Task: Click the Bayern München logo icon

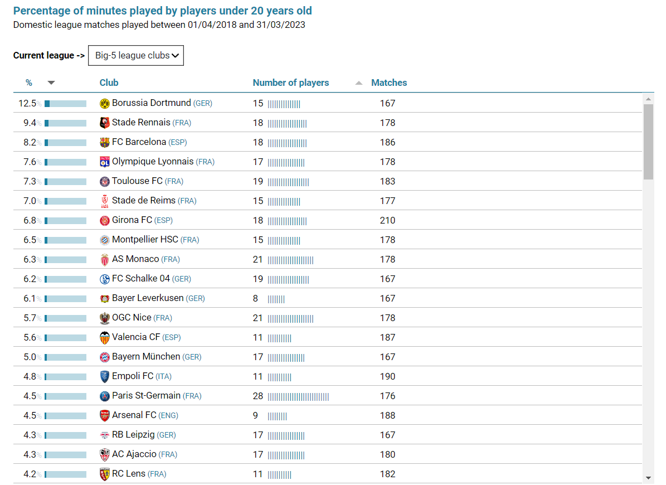Action: [105, 357]
